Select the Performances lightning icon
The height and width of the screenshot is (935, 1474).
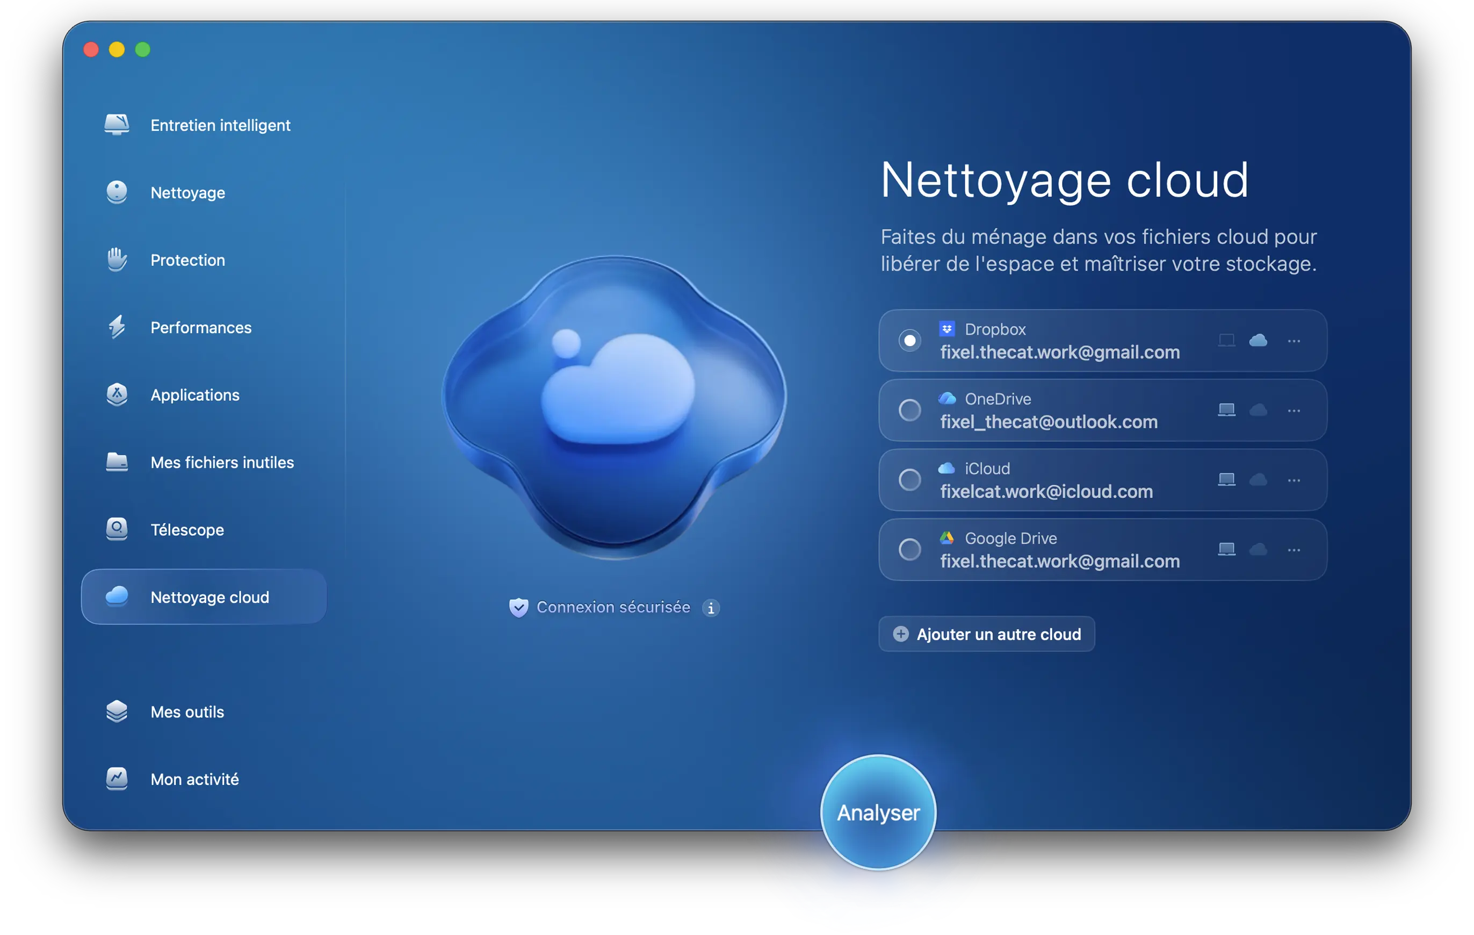117,327
